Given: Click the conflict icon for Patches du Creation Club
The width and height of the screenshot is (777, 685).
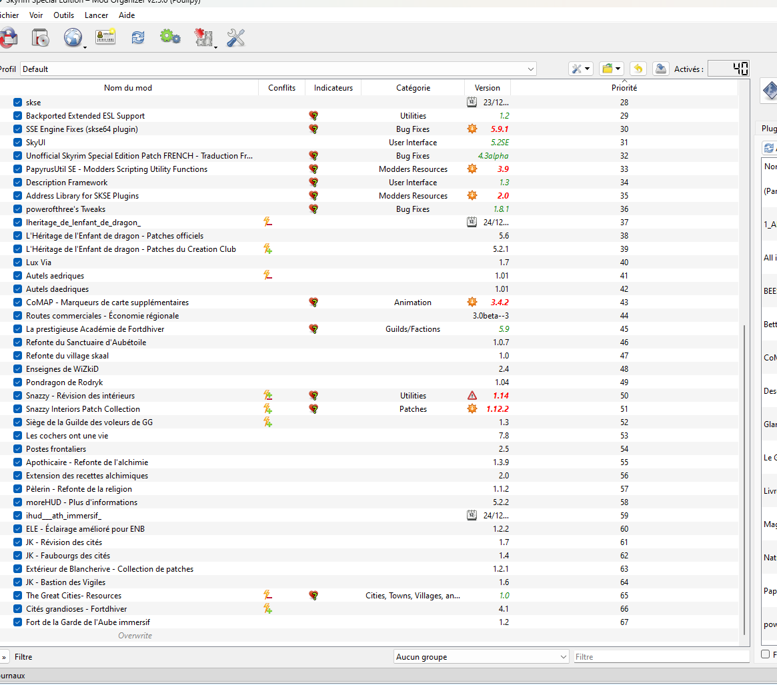Looking at the screenshot, I should [267, 249].
